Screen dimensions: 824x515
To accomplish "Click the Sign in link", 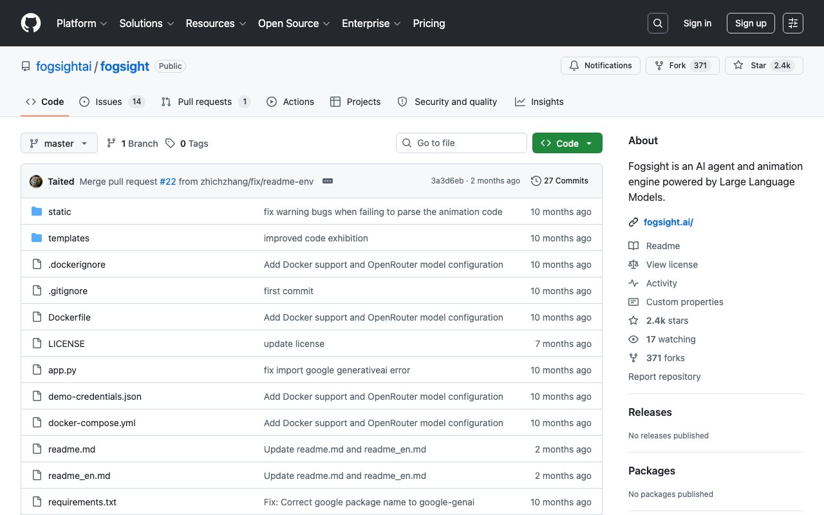I will [698, 23].
